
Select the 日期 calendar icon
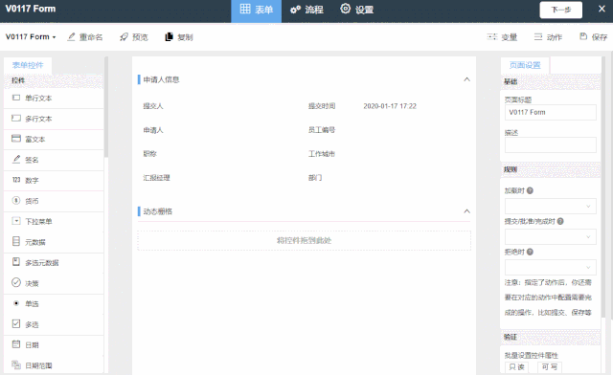(16, 344)
